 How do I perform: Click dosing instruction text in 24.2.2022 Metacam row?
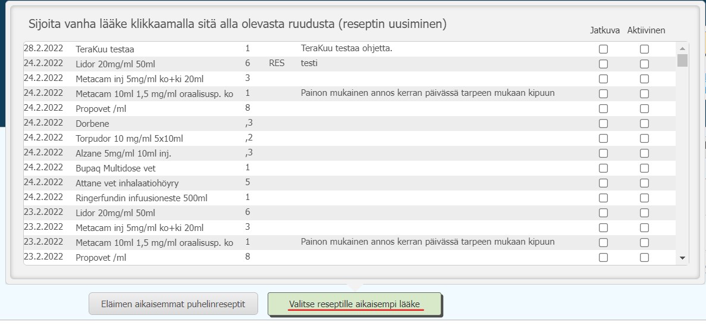tap(428, 93)
